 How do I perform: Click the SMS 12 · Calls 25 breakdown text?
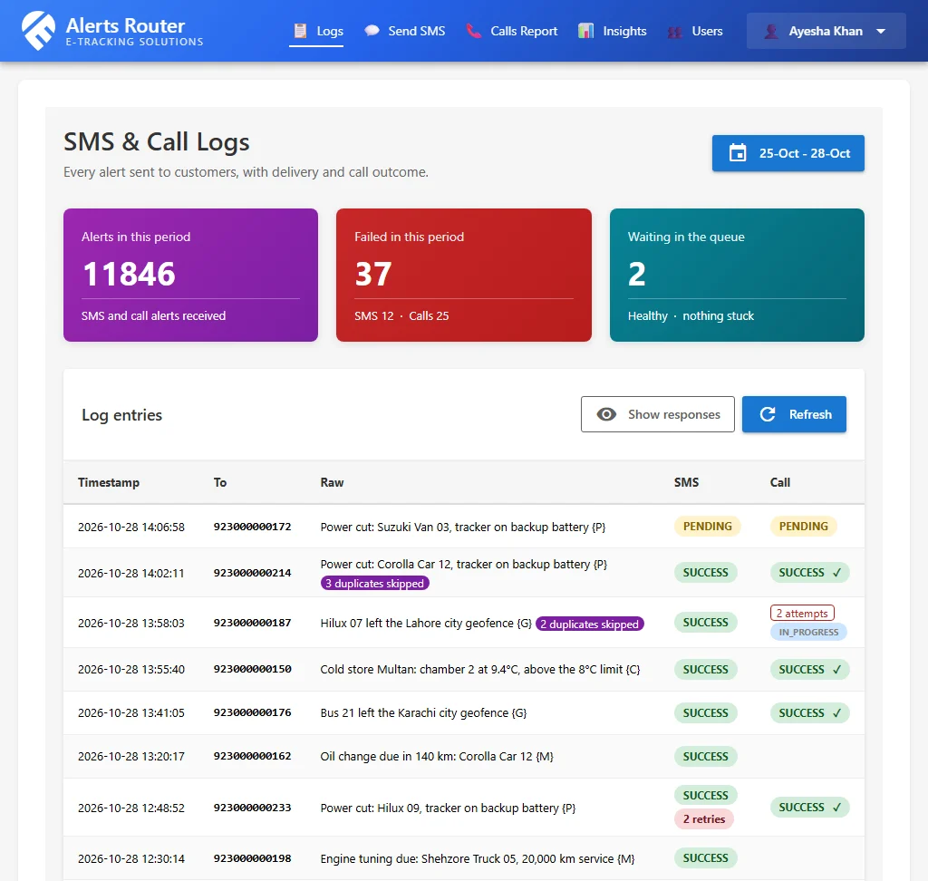click(401, 316)
